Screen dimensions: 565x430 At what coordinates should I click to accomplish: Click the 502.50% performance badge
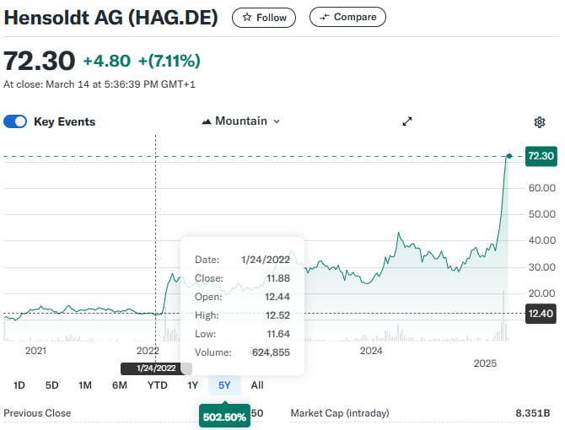(x=224, y=417)
